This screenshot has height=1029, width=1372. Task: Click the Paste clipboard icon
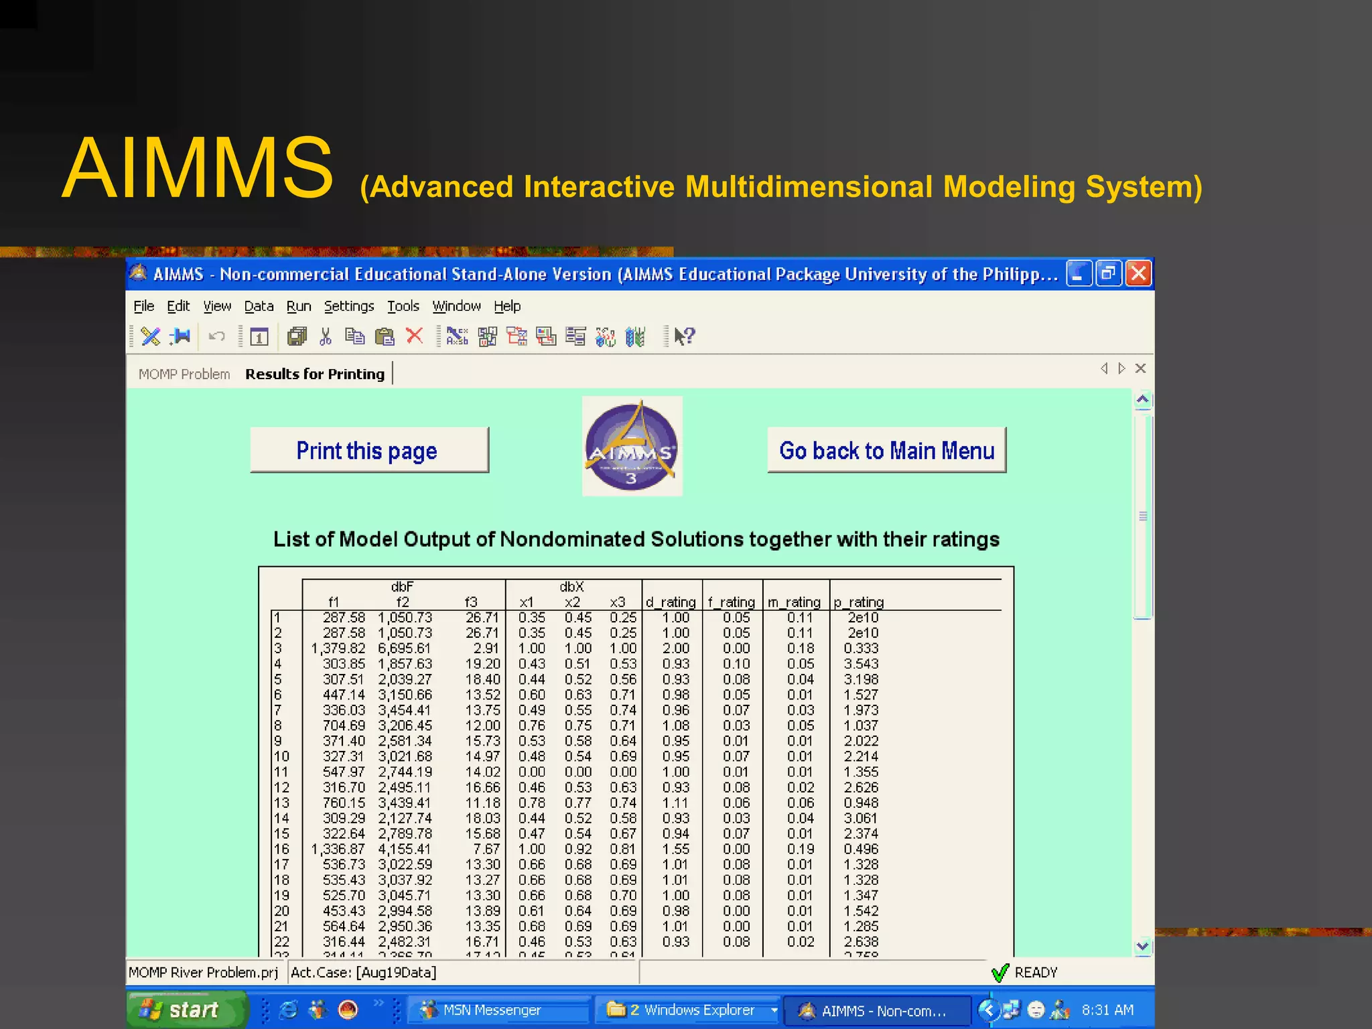[385, 336]
